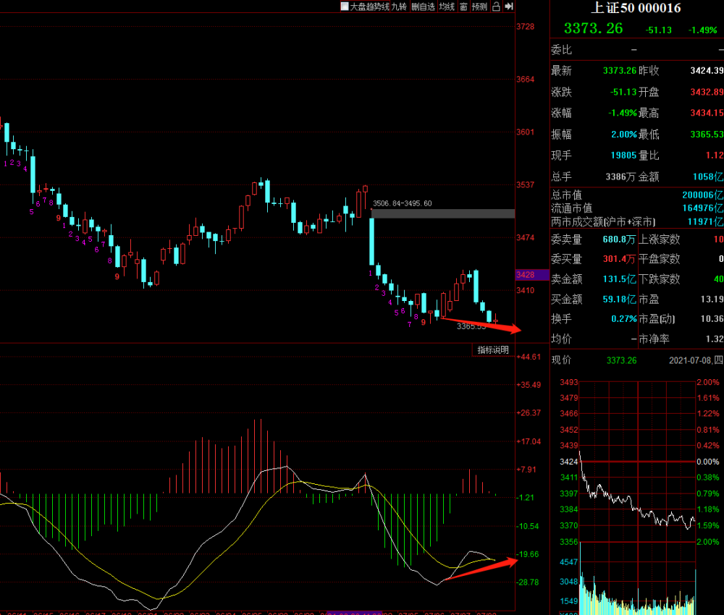The height and width of the screenshot is (615, 724).
Task: Toggle the 九转 indicator button
Action: (x=400, y=7)
